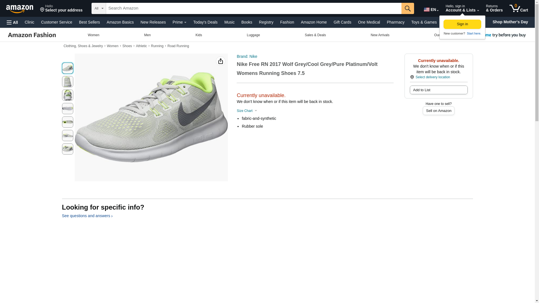Expand the Size Chart
This screenshot has width=539, height=303.
[x=247, y=111]
